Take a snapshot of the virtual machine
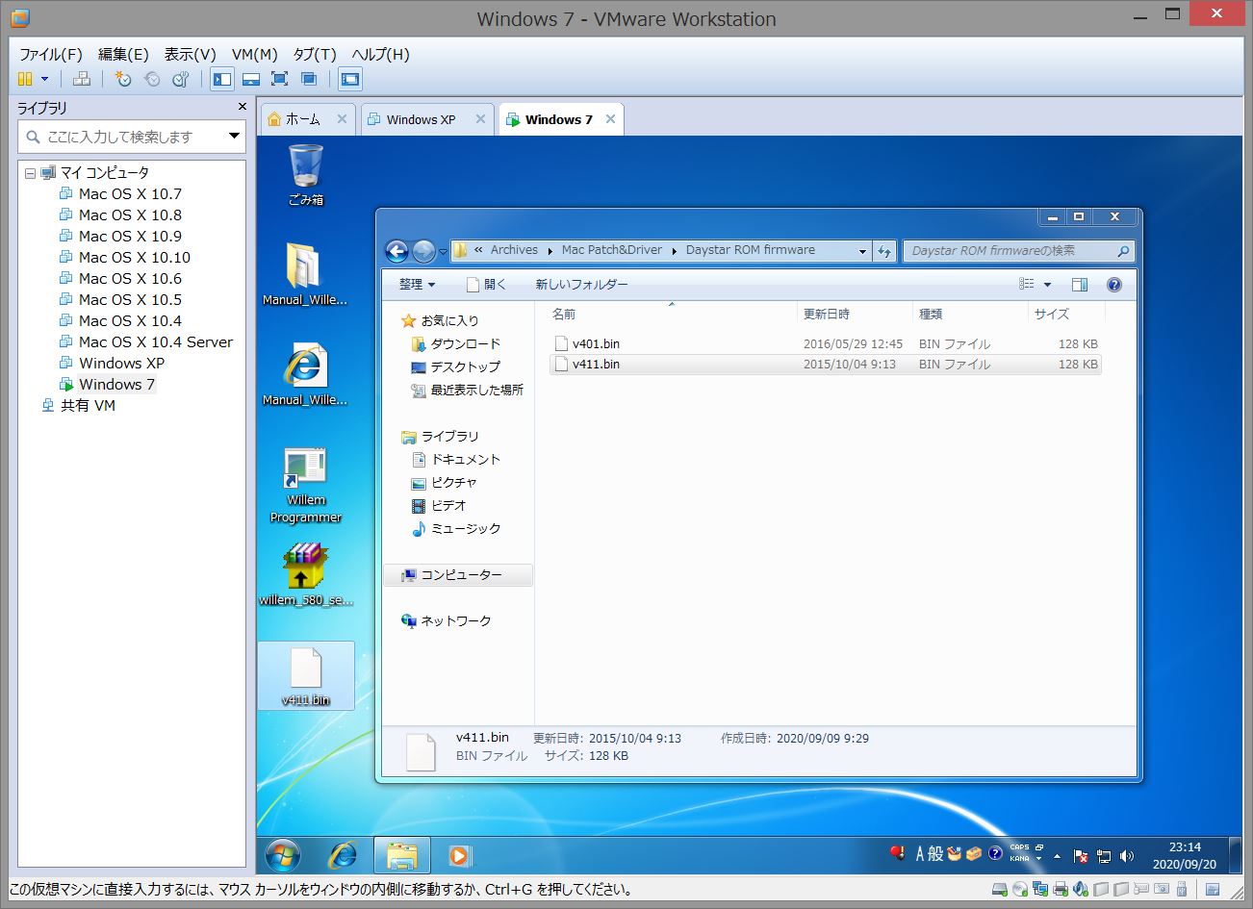 pos(122,80)
